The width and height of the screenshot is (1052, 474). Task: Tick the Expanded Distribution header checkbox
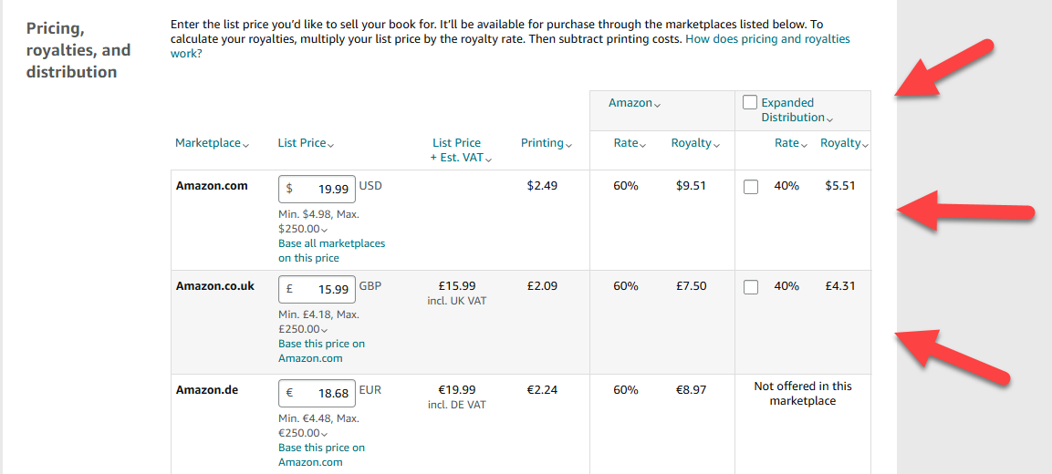pos(750,103)
